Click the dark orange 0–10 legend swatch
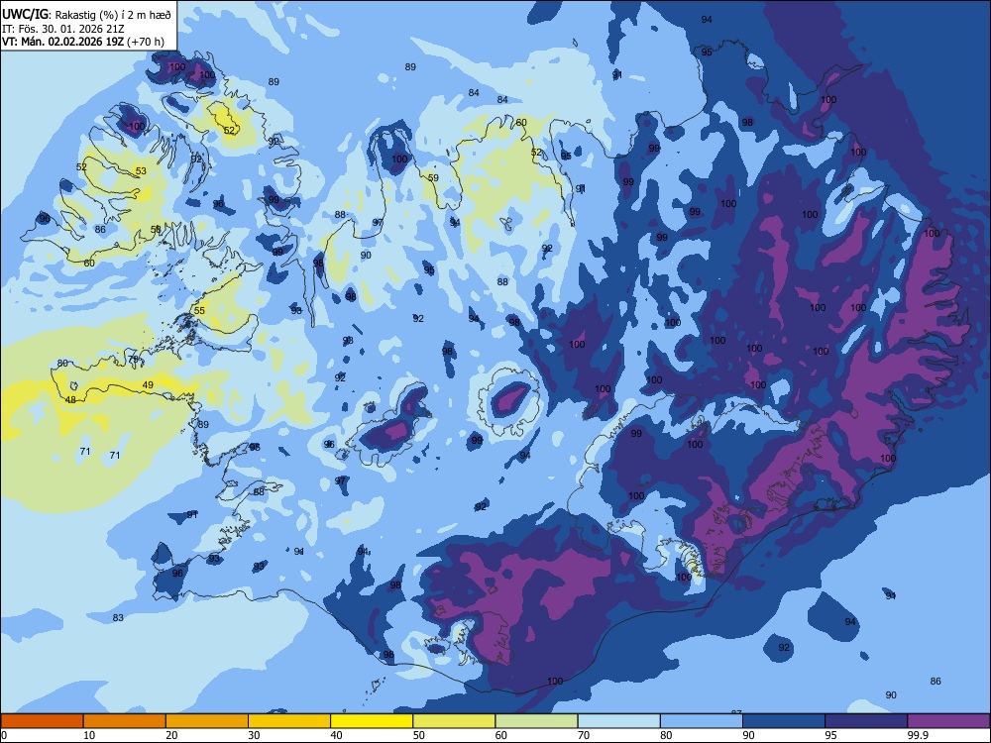This screenshot has width=991, height=743. [x=42, y=721]
